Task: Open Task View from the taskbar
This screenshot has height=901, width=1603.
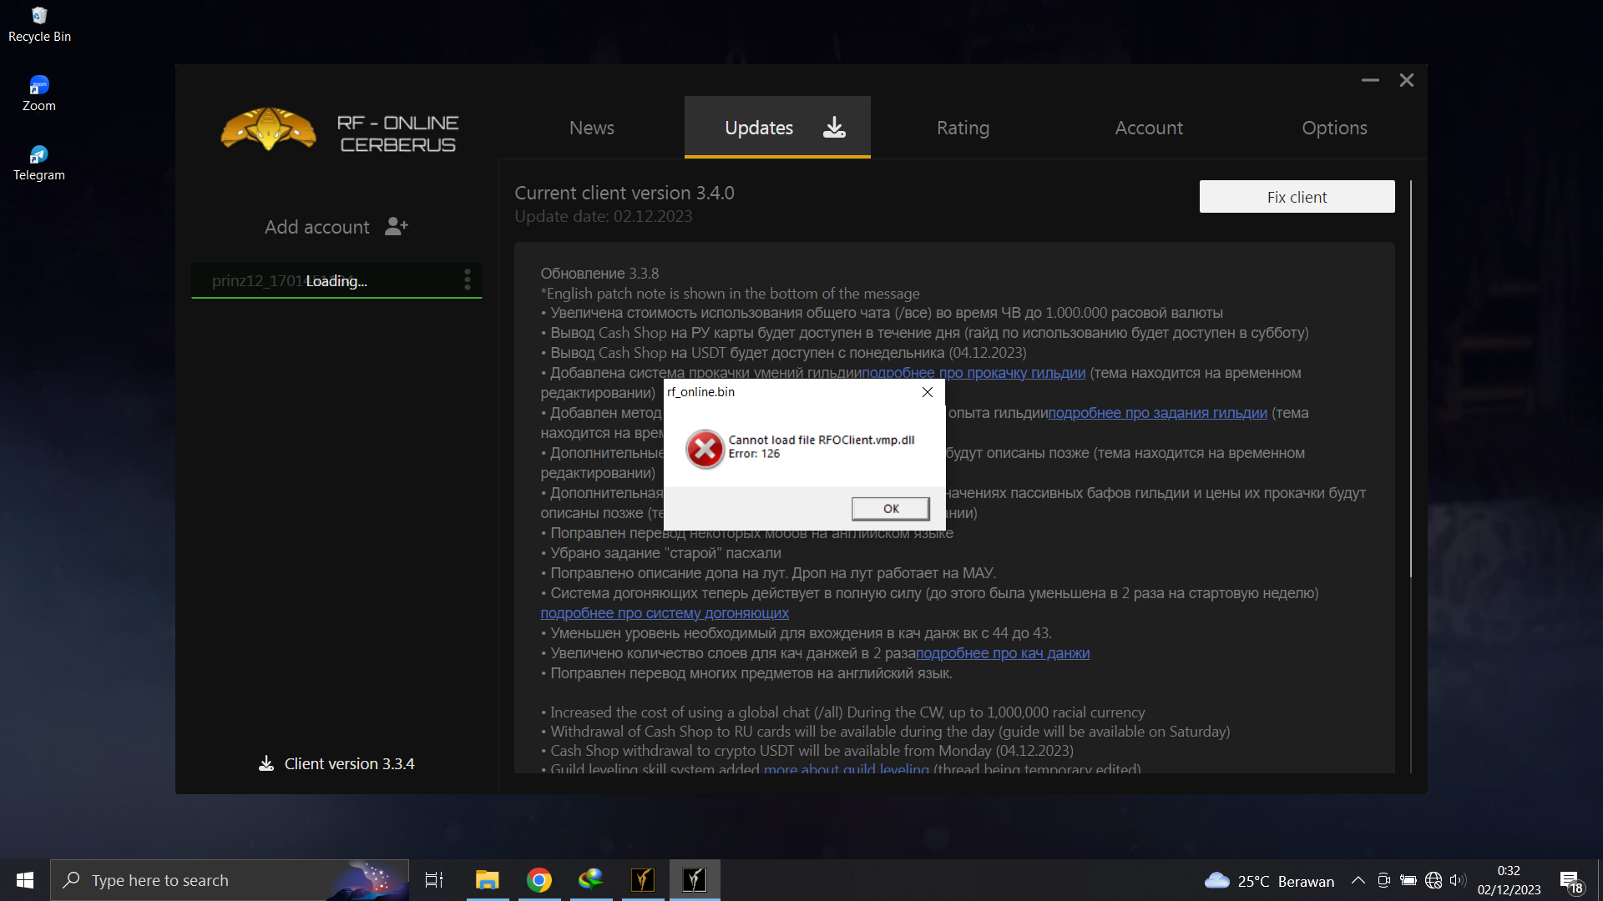Action: [434, 880]
